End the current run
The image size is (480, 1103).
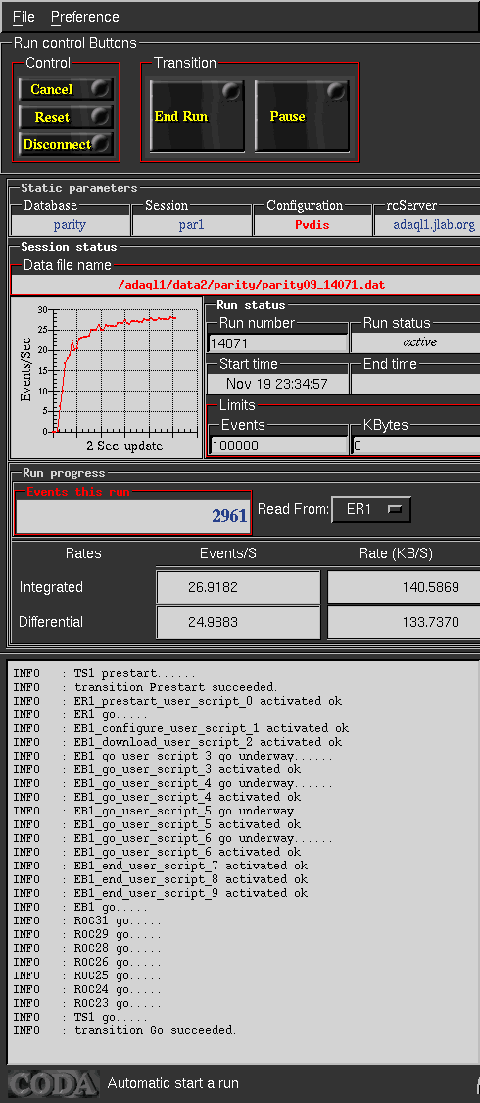pos(197,116)
